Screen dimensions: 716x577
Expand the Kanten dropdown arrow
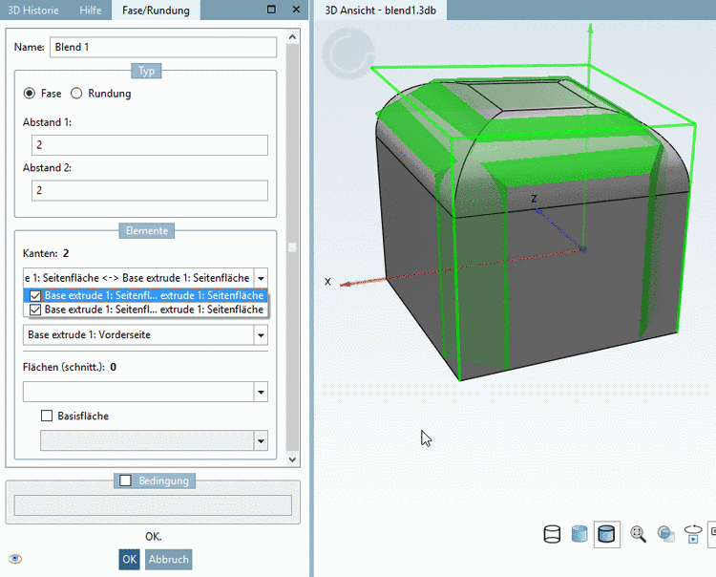coord(261,278)
